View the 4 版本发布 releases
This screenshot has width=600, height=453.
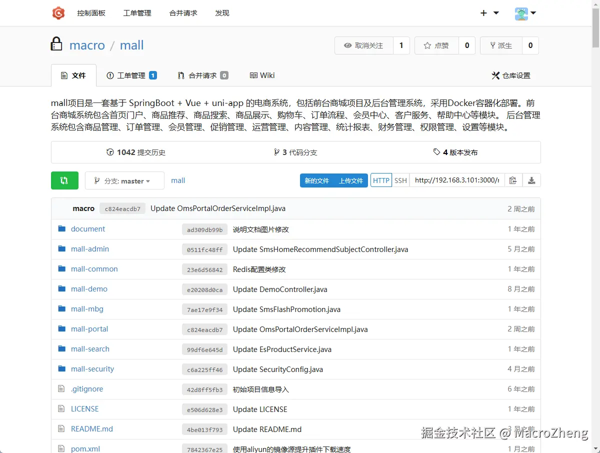pyautogui.click(x=455, y=152)
